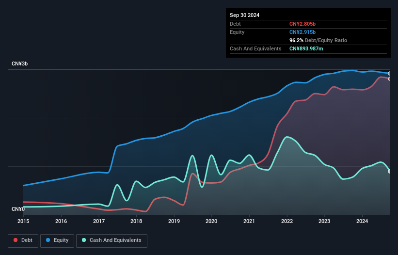Click the 2019 x-axis label
This screenshot has height=255, width=398.
tap(174, 221)
